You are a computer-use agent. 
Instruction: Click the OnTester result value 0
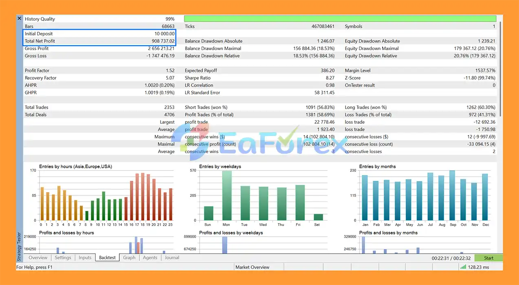point(494,85)
